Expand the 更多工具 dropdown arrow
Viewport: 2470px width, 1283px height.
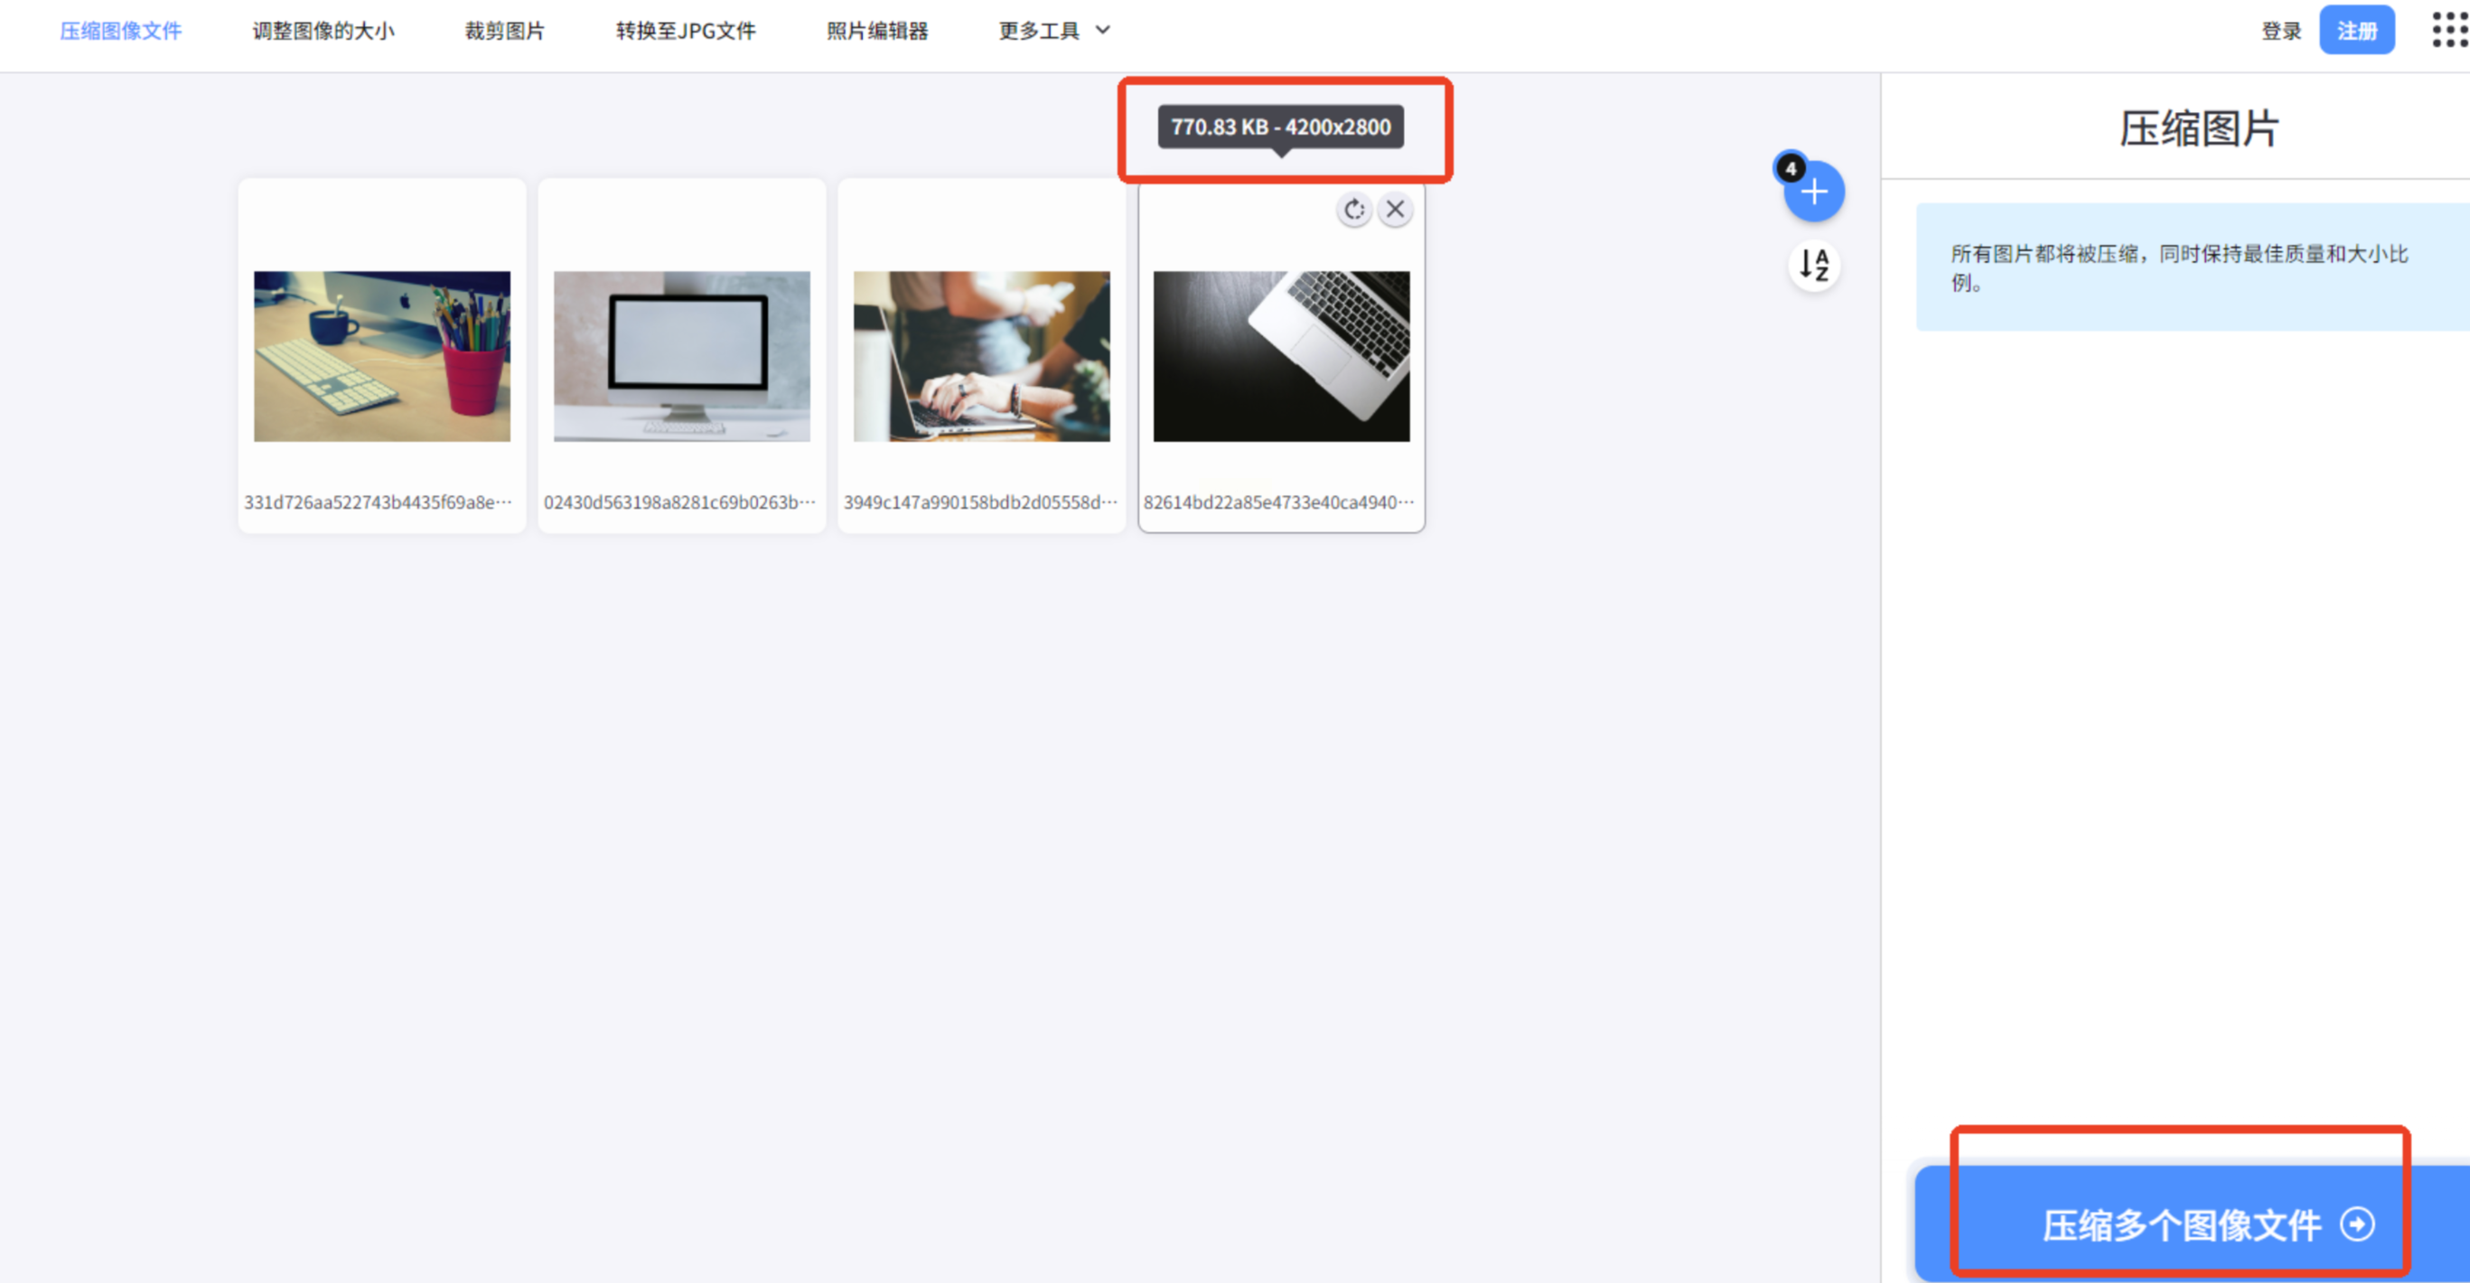[x=1103, y=30]
